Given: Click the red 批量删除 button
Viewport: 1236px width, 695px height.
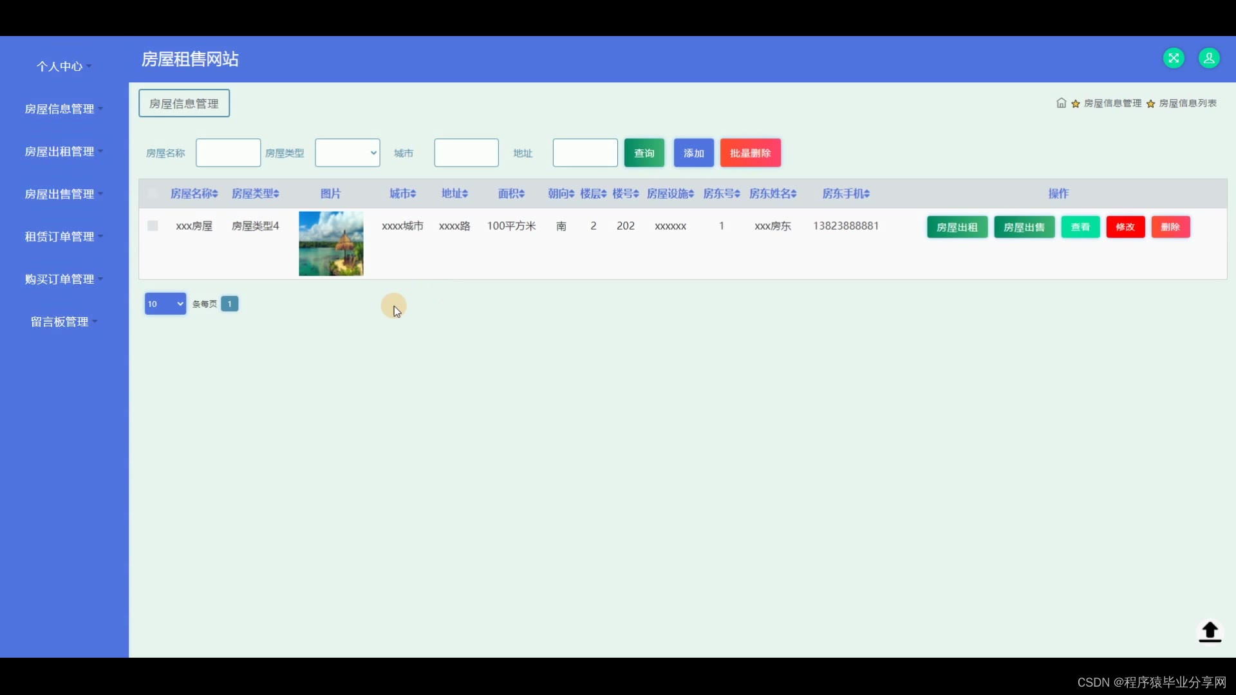Looking at the screenshot, I should click(x=750, y=153).
